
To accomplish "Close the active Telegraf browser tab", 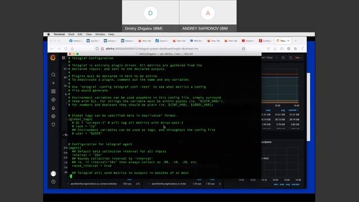I will tap(288, 41).
